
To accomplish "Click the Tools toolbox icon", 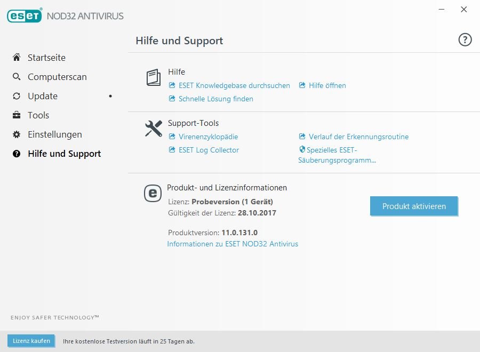I will (17, 115).
